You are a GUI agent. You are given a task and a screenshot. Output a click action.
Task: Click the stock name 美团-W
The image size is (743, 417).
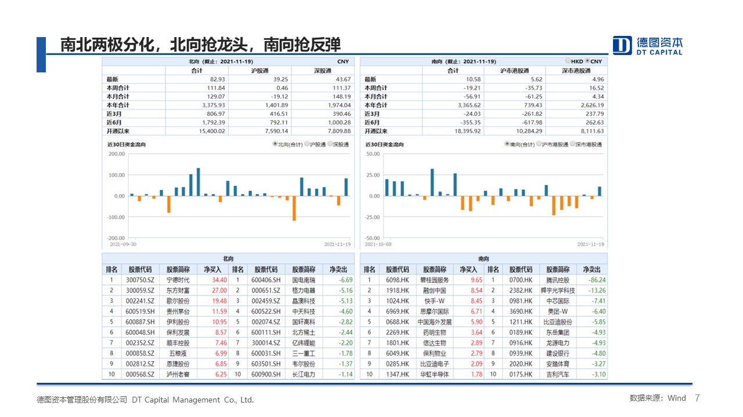[x=558, y=312]
